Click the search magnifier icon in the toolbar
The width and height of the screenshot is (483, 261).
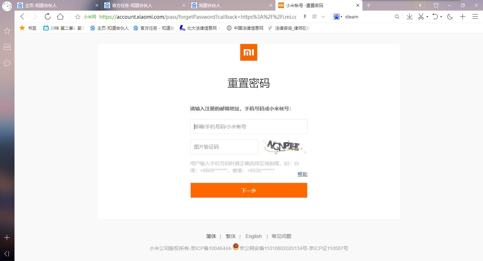[x=397, y=16]
